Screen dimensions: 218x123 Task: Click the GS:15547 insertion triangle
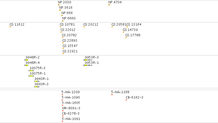tap(63, 48)
